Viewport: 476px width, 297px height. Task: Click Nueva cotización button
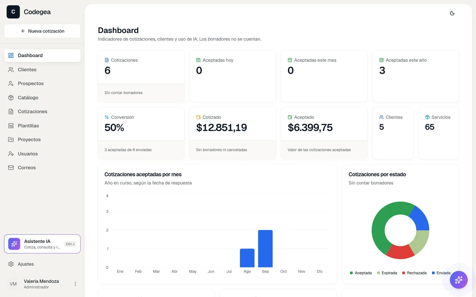coord(42,31)
